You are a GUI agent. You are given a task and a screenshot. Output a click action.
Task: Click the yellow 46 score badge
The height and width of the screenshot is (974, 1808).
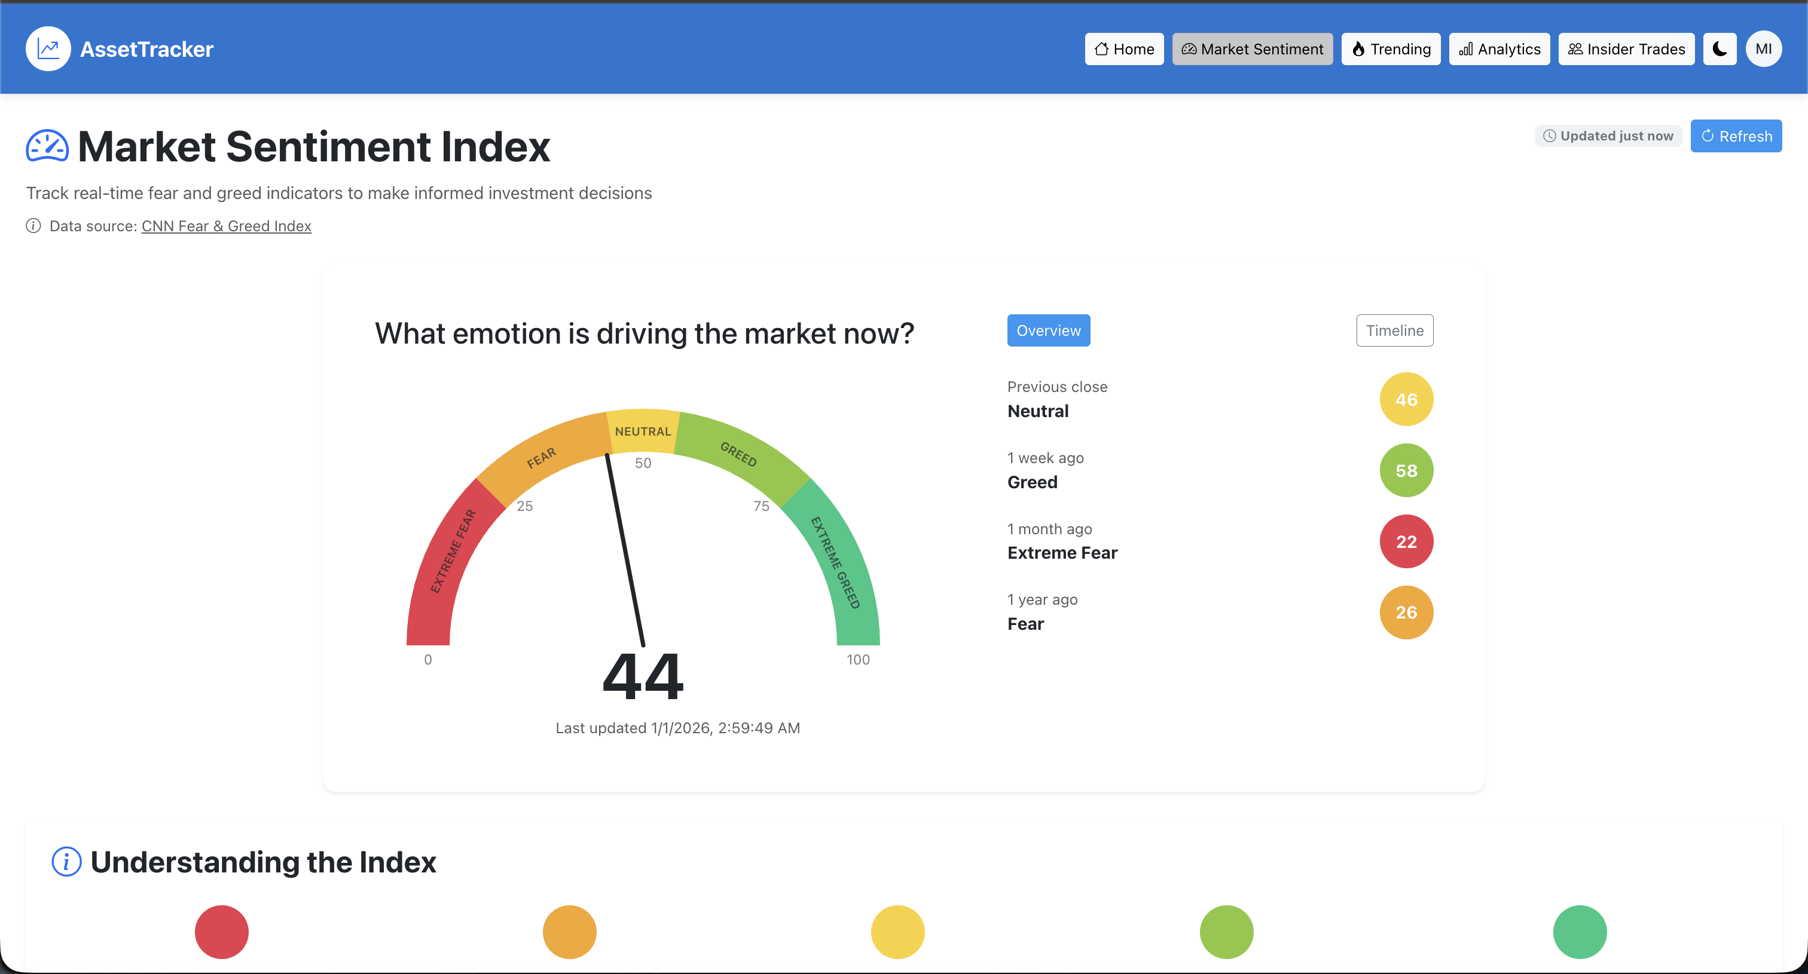coord(1406,399)
